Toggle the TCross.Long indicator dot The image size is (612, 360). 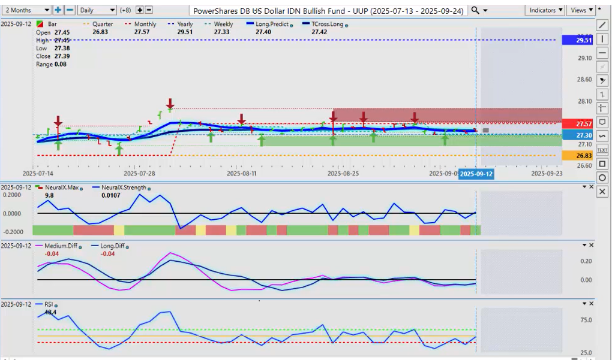tap(347, 25)
